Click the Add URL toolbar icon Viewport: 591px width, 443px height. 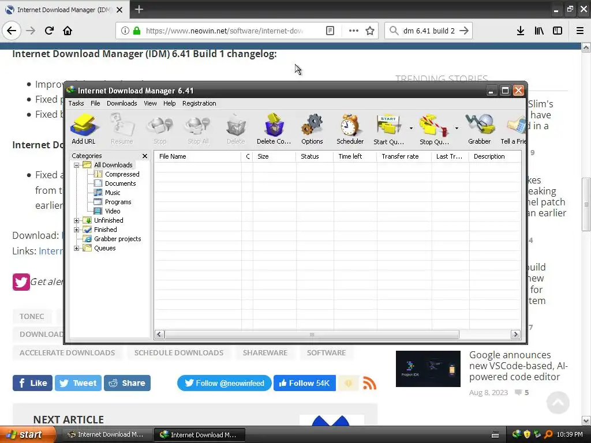(x=84, y=129)
